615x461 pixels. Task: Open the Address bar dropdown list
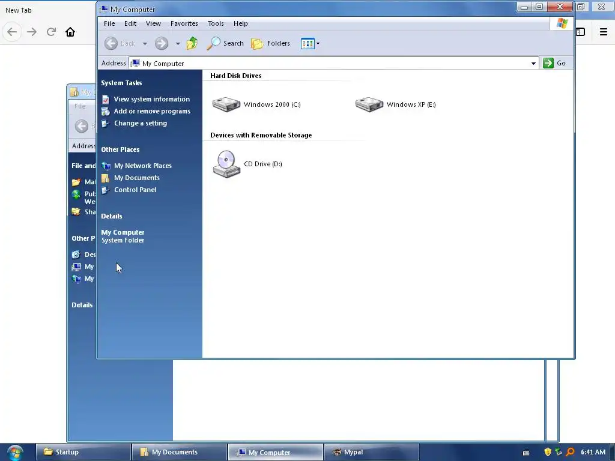pyautogui.click(x=533, y=63)
